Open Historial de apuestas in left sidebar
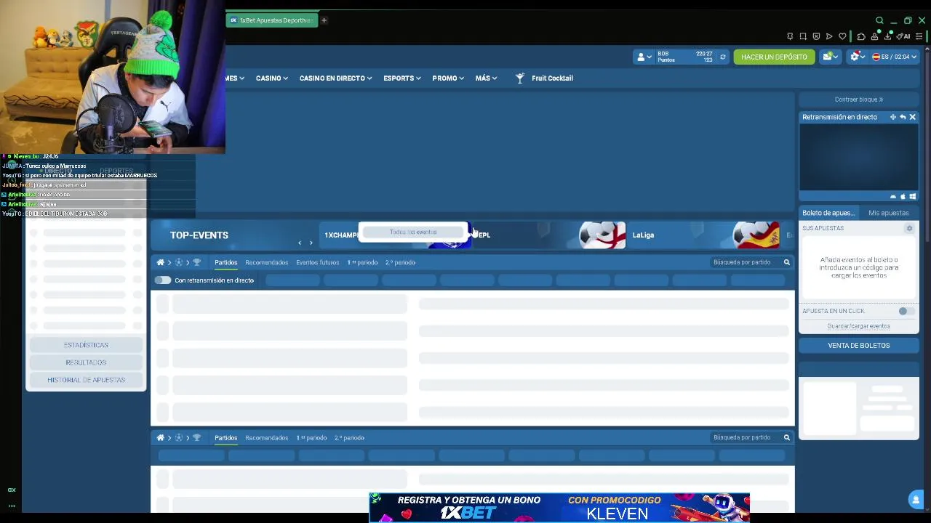931x523 pixels. 86,380
